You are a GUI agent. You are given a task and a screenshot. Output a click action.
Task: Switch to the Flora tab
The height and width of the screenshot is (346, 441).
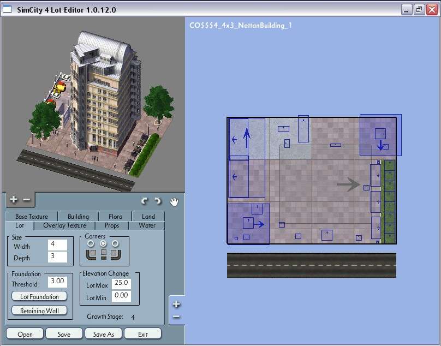pos(115,216)
